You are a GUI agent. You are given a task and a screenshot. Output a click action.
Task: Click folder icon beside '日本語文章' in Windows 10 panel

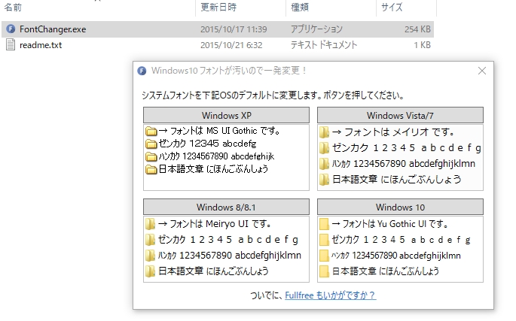(x=324, y=271)
